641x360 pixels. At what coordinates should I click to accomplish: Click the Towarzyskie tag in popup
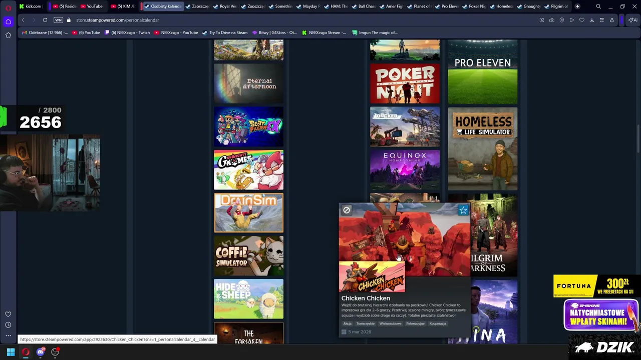point(366,323)
